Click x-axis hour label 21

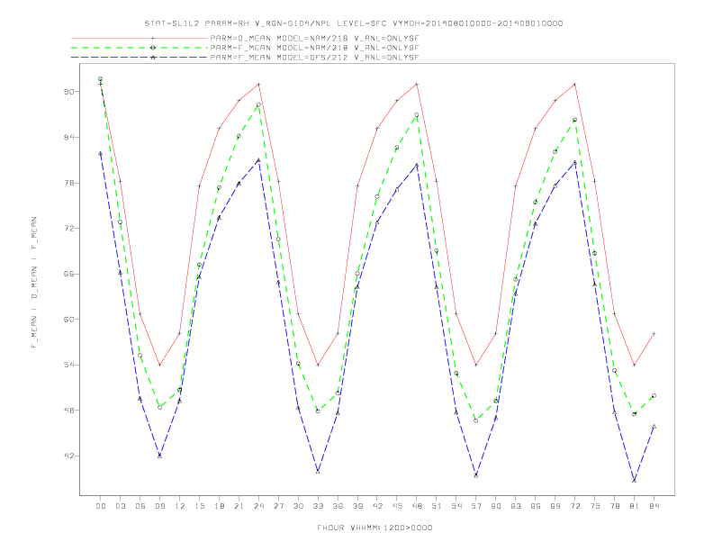(239, 506)
